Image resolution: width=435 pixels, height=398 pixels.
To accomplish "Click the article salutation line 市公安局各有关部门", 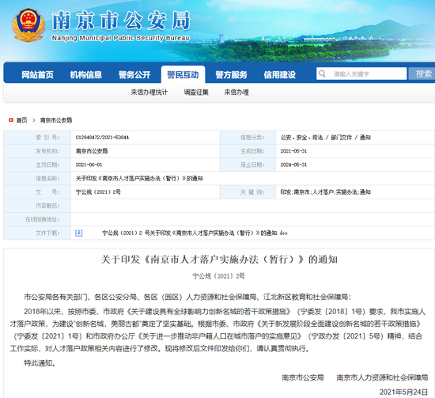I will tap(187, 297).
